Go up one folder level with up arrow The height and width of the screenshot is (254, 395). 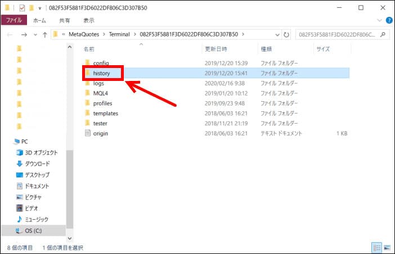[44, 34]
